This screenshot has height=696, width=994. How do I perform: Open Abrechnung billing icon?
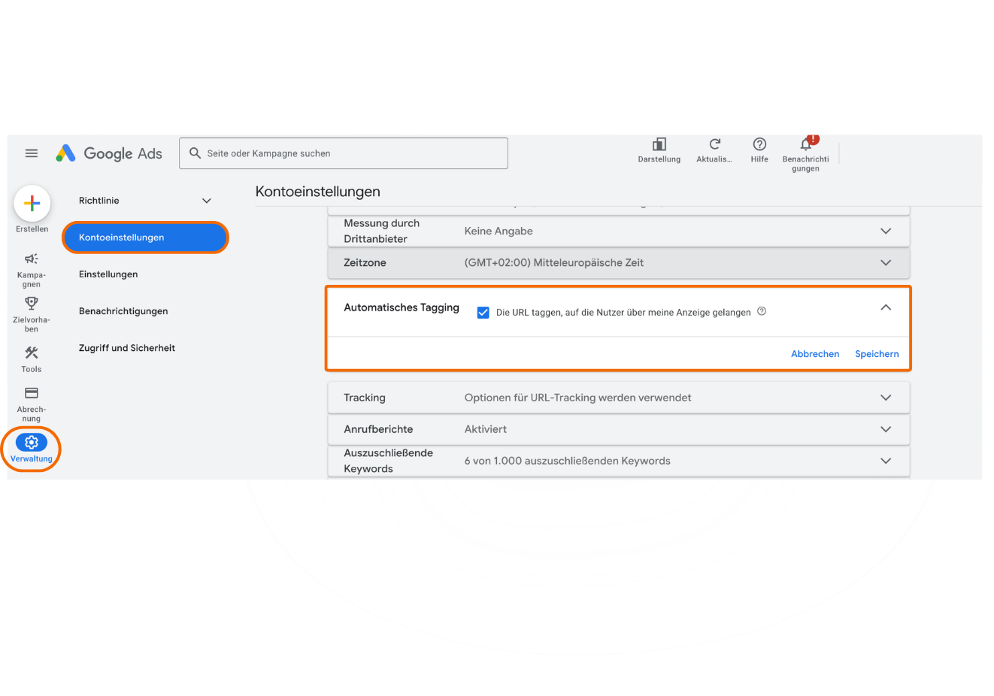click(x=32, y=393)
